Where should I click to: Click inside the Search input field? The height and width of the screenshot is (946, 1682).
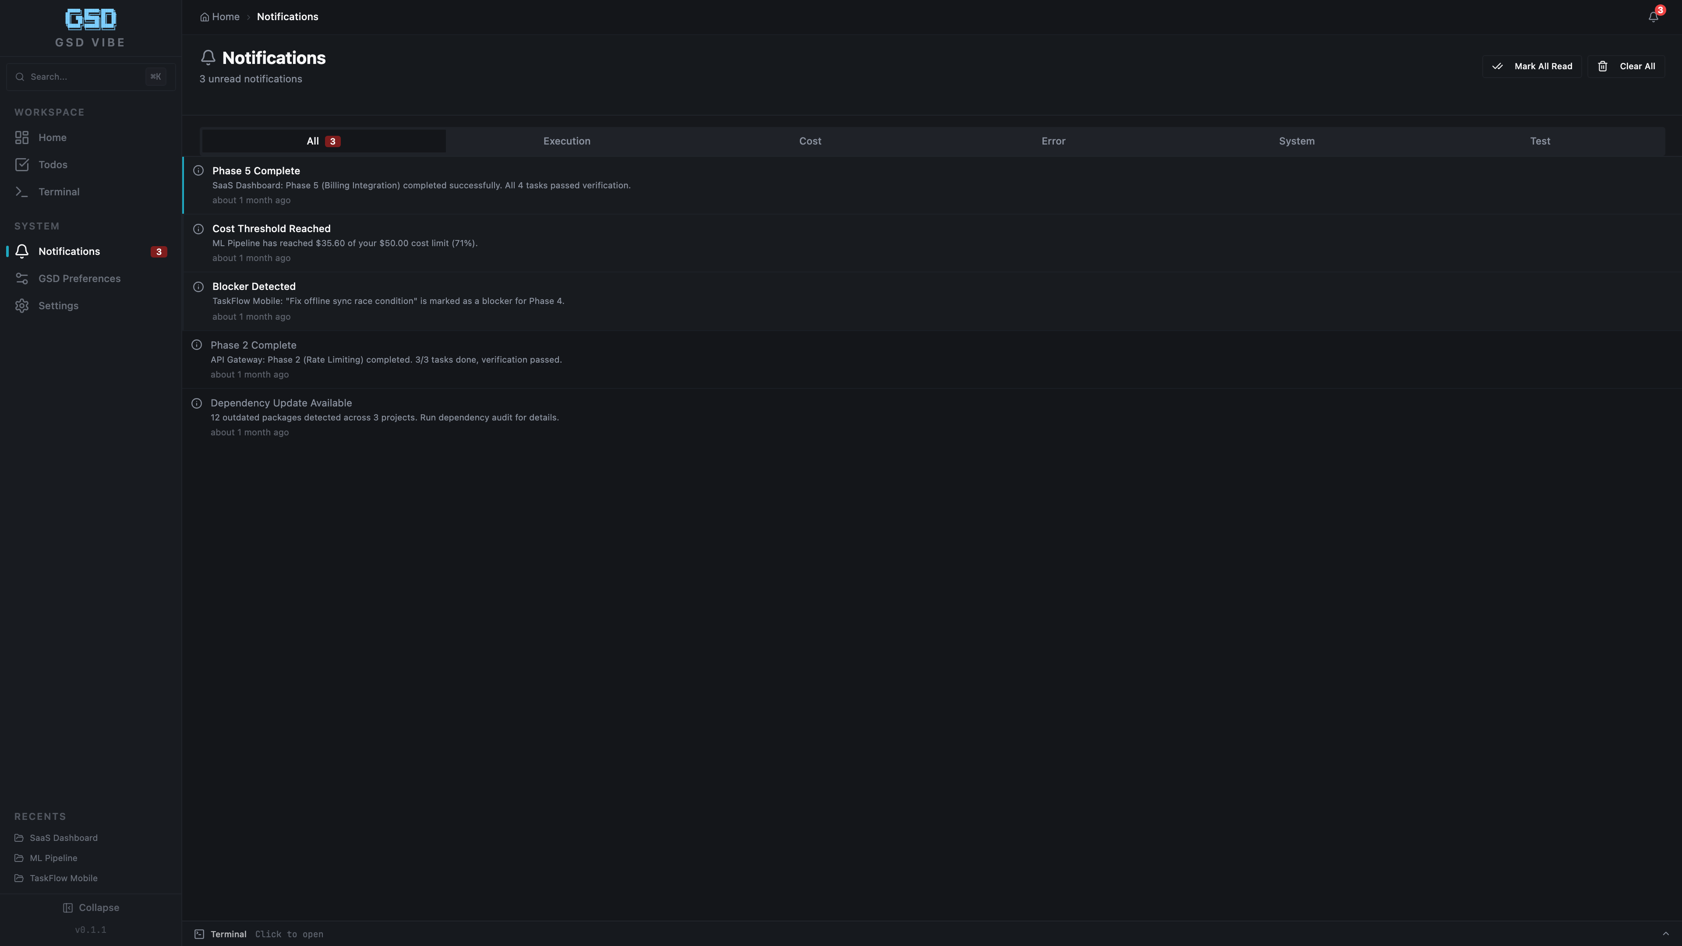[85, 76]
